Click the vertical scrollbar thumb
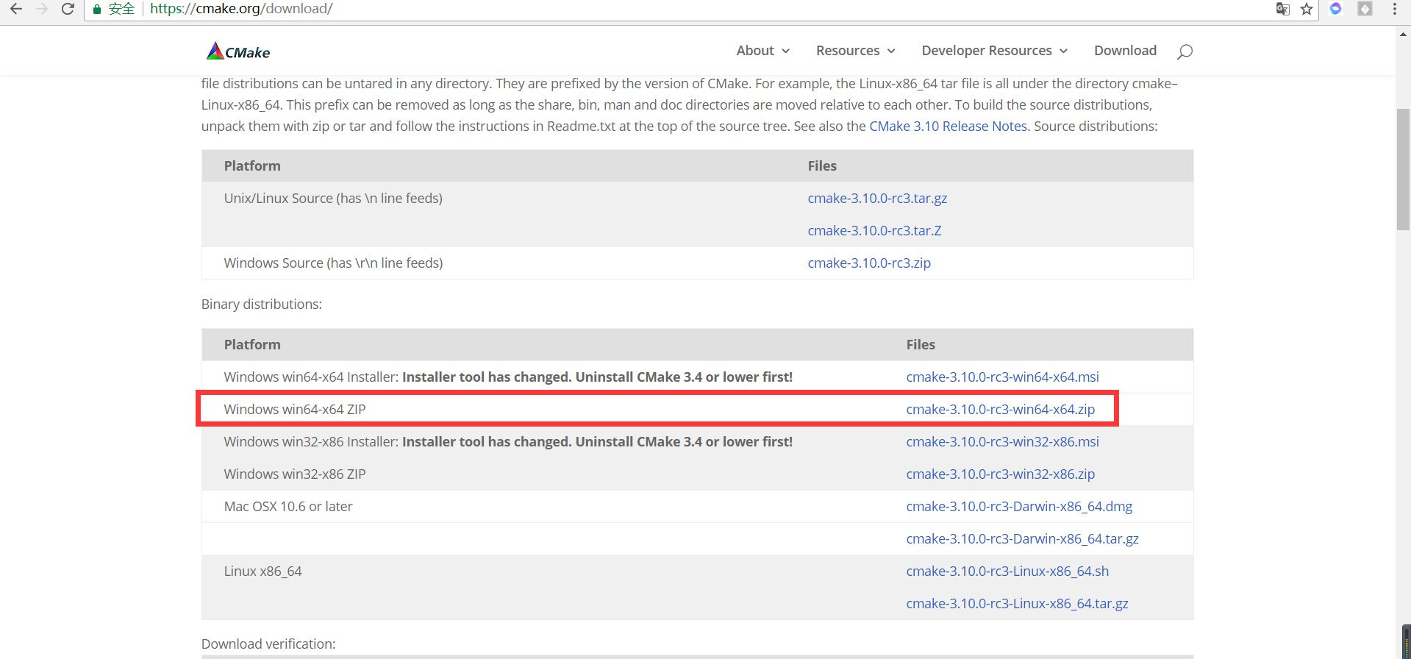1411x659 pixels. 1403,170
